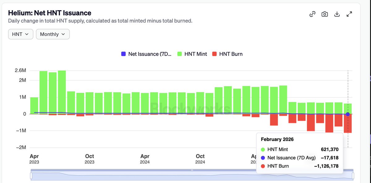This screenshot has width=371, height=183.
Task: Download chart data with download icon
Action: point(337,14)
